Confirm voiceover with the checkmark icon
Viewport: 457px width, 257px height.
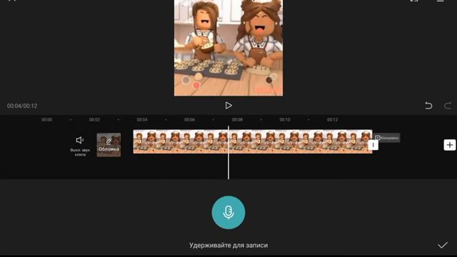pos(443,245)
